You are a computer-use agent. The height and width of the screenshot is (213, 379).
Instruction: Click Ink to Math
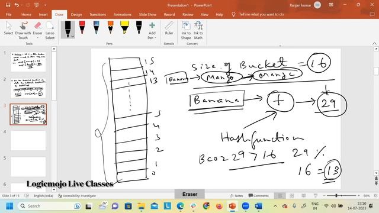coord(198,30)
